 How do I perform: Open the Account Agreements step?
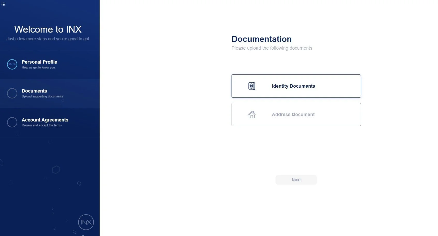pos(50,122)
